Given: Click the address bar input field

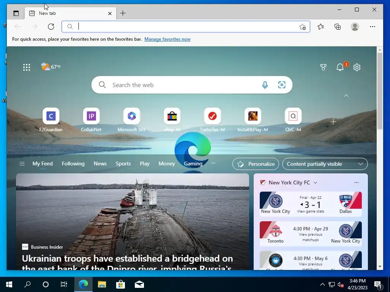Looking at the screenshot, I should [187, 27].
